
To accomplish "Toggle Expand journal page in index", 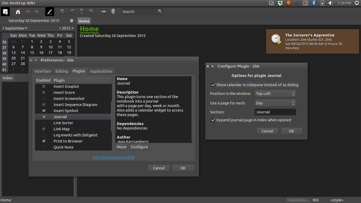I will 213,120.
